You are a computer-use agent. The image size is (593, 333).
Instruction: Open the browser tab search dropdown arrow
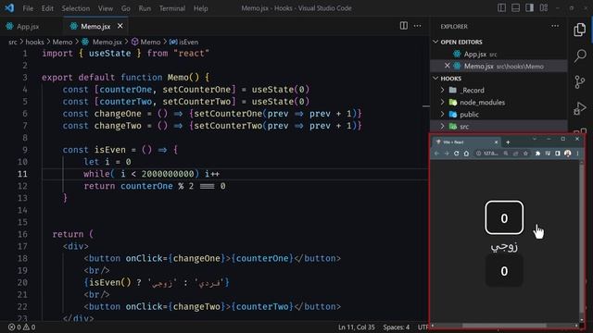coord(535,139)
